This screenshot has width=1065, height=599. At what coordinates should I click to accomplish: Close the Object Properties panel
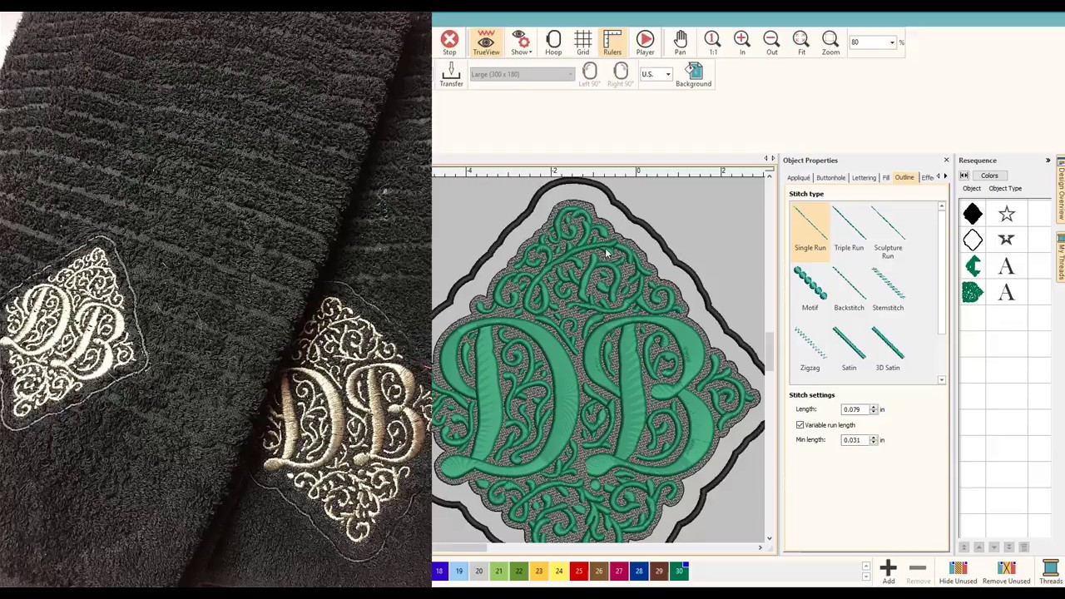946,160
